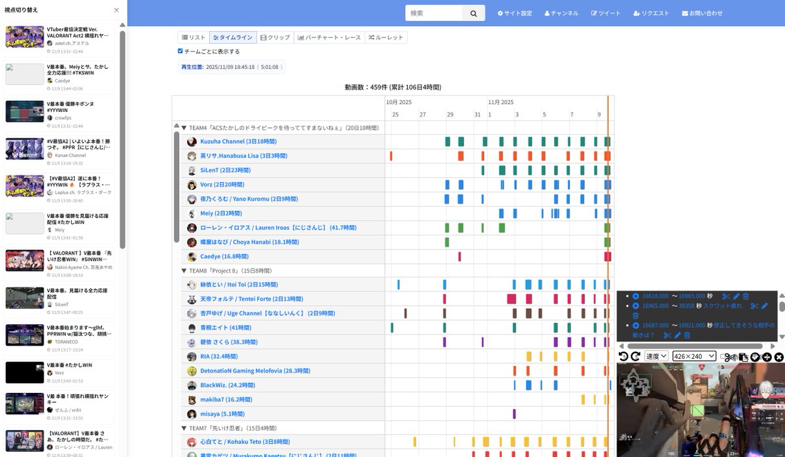This screenshot has width=785, height=457.
Task: Open the ルーレット tab
Action: pos(386,37)
